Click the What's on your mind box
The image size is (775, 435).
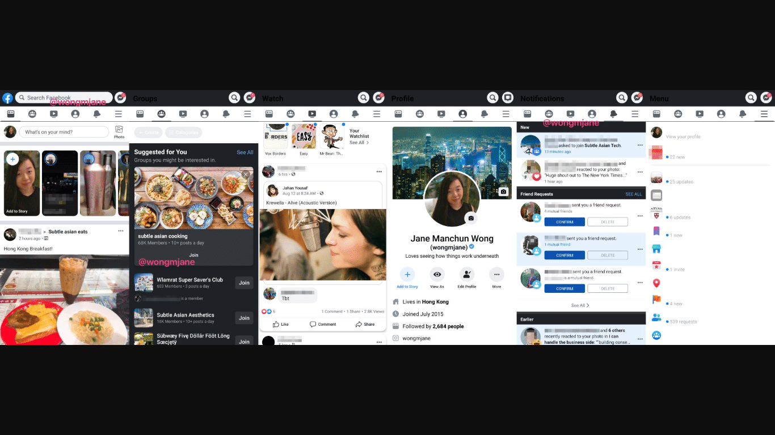click(64, 132)
